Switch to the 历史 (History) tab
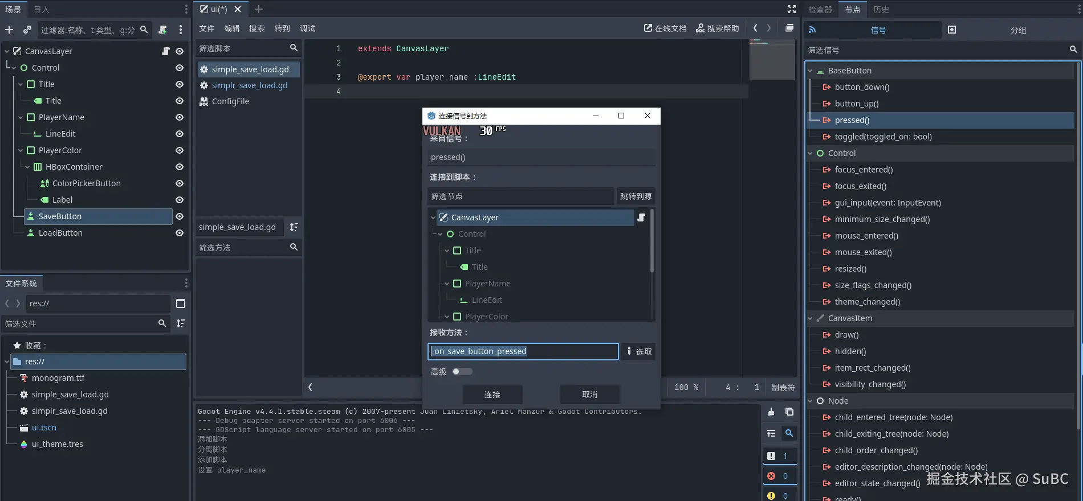This screenshot has width=1083, height=501. [x=881, y=10]
